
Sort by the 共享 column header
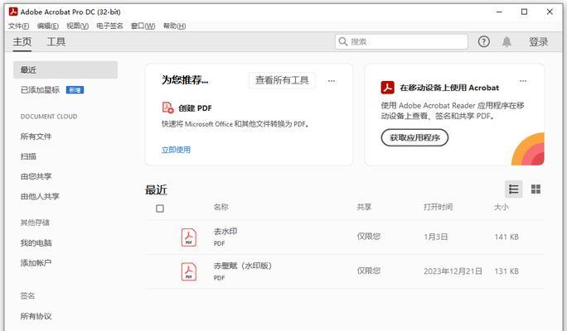click(364, 207)
